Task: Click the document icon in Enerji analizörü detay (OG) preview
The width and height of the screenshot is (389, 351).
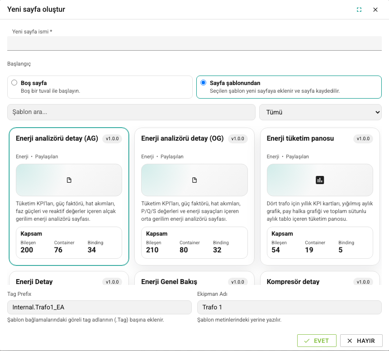Action: [194, 180]
